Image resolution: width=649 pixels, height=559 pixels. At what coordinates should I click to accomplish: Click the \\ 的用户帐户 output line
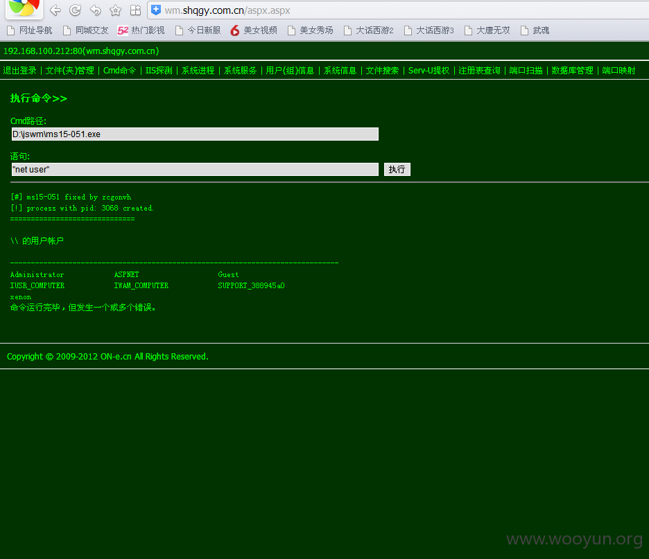point(37,240)
